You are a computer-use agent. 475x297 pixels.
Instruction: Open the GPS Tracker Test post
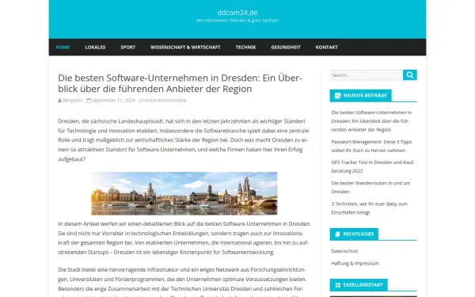point(373,166)
